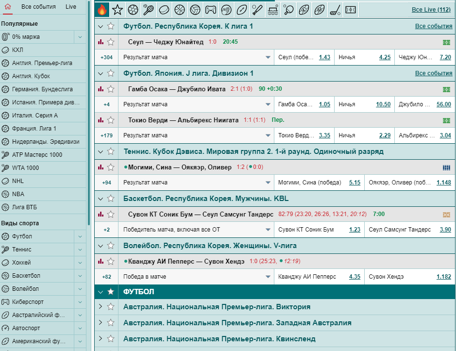Favorite the Кванджу АИ Пепперс match
Image resolution: width=456 pixels, height=351 pixels.
tap(111, 262)
